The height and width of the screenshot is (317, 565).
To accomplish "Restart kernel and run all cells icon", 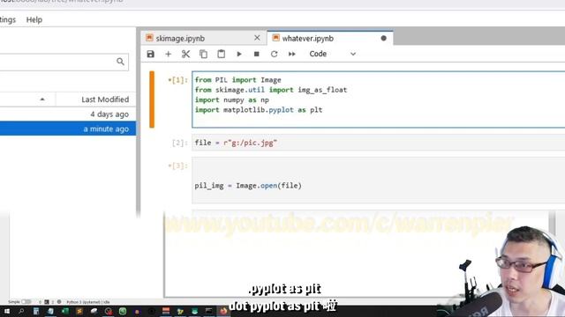I will 292,54.
